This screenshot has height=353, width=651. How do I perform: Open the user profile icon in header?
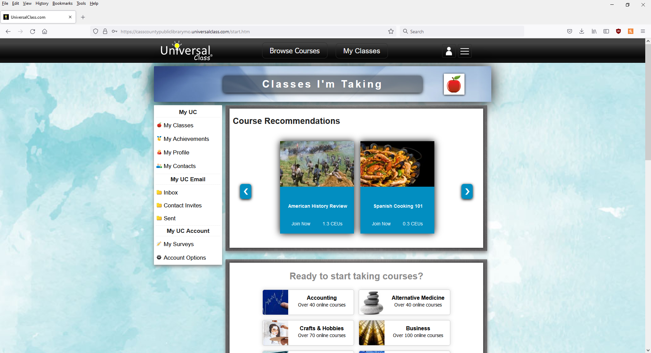click(x=449, y=51)
